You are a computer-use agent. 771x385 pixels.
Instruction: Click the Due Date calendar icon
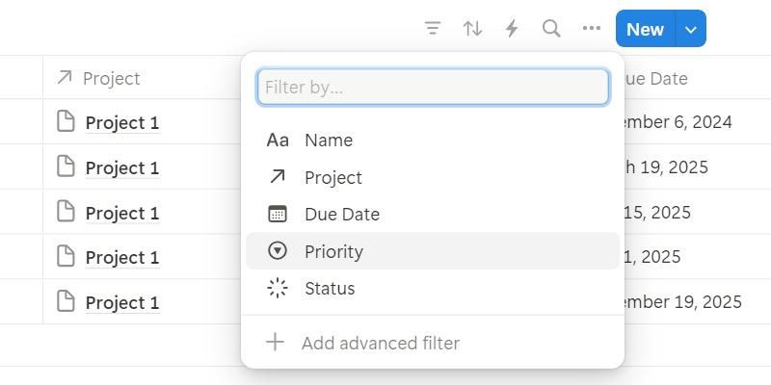[x=278, y=215]
